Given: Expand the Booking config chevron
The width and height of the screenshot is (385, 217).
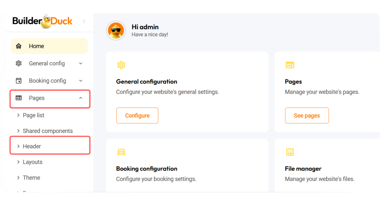Looking at the screenshot, I should click(81, 81).
